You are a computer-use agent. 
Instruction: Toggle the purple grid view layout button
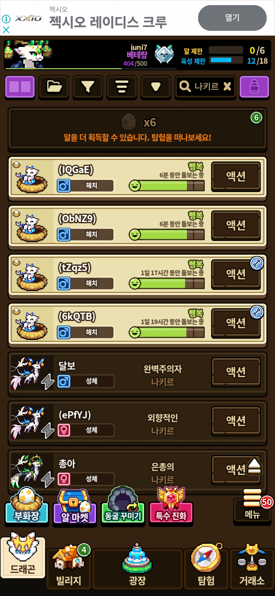(20, 87)
